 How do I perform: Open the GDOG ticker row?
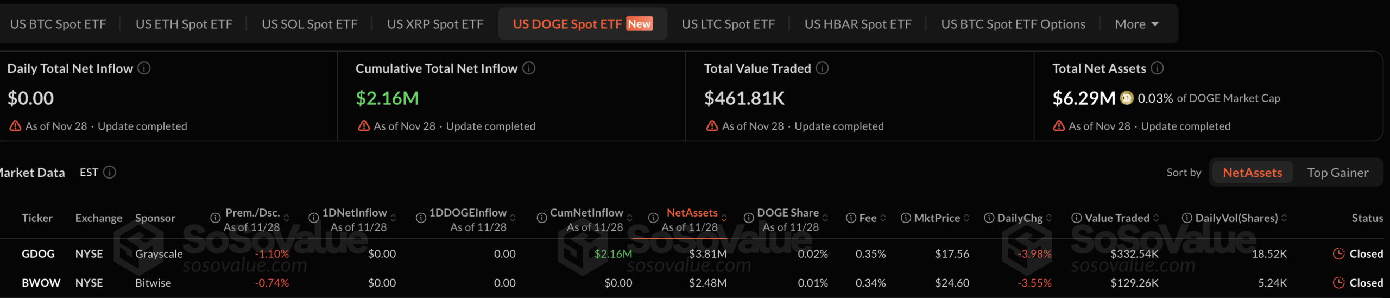point(38,253)
